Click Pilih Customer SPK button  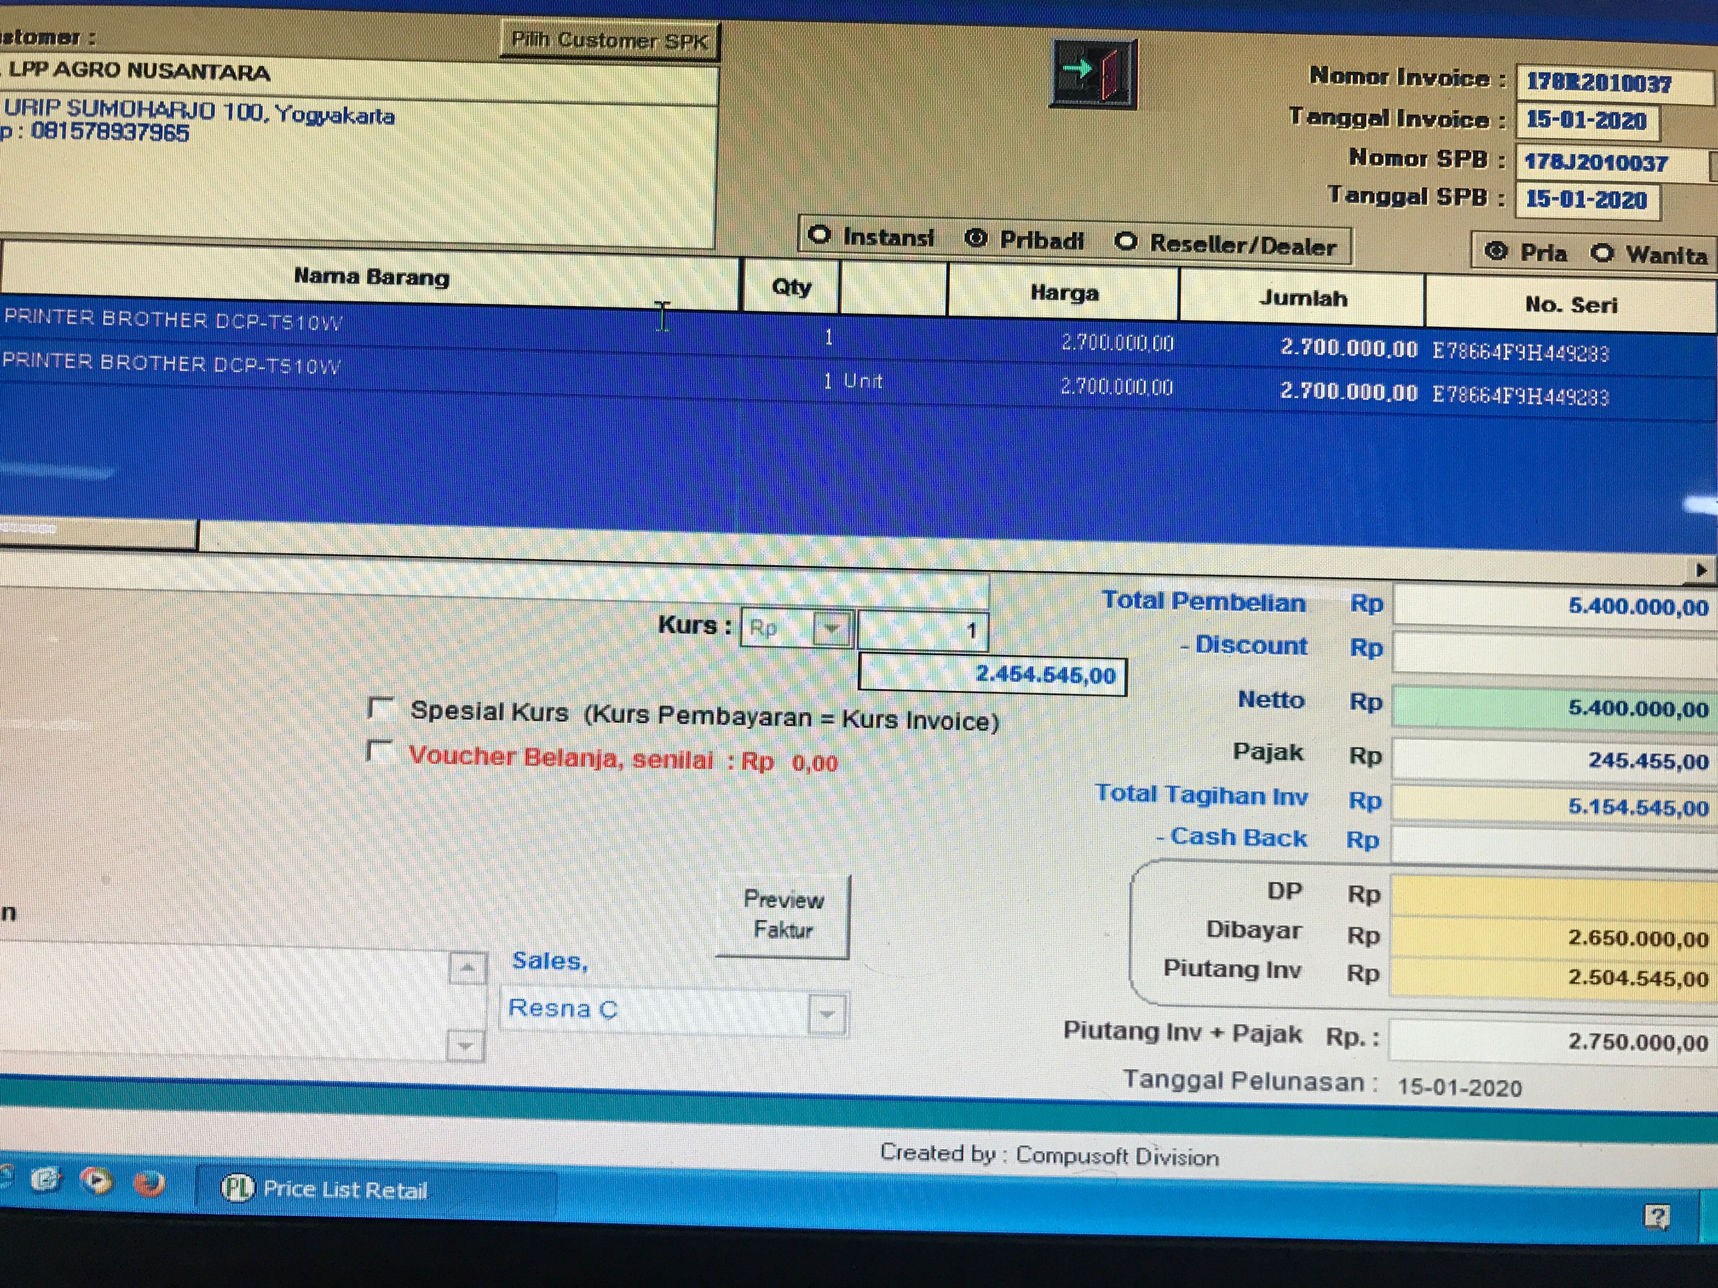click(x=609, y=40)
